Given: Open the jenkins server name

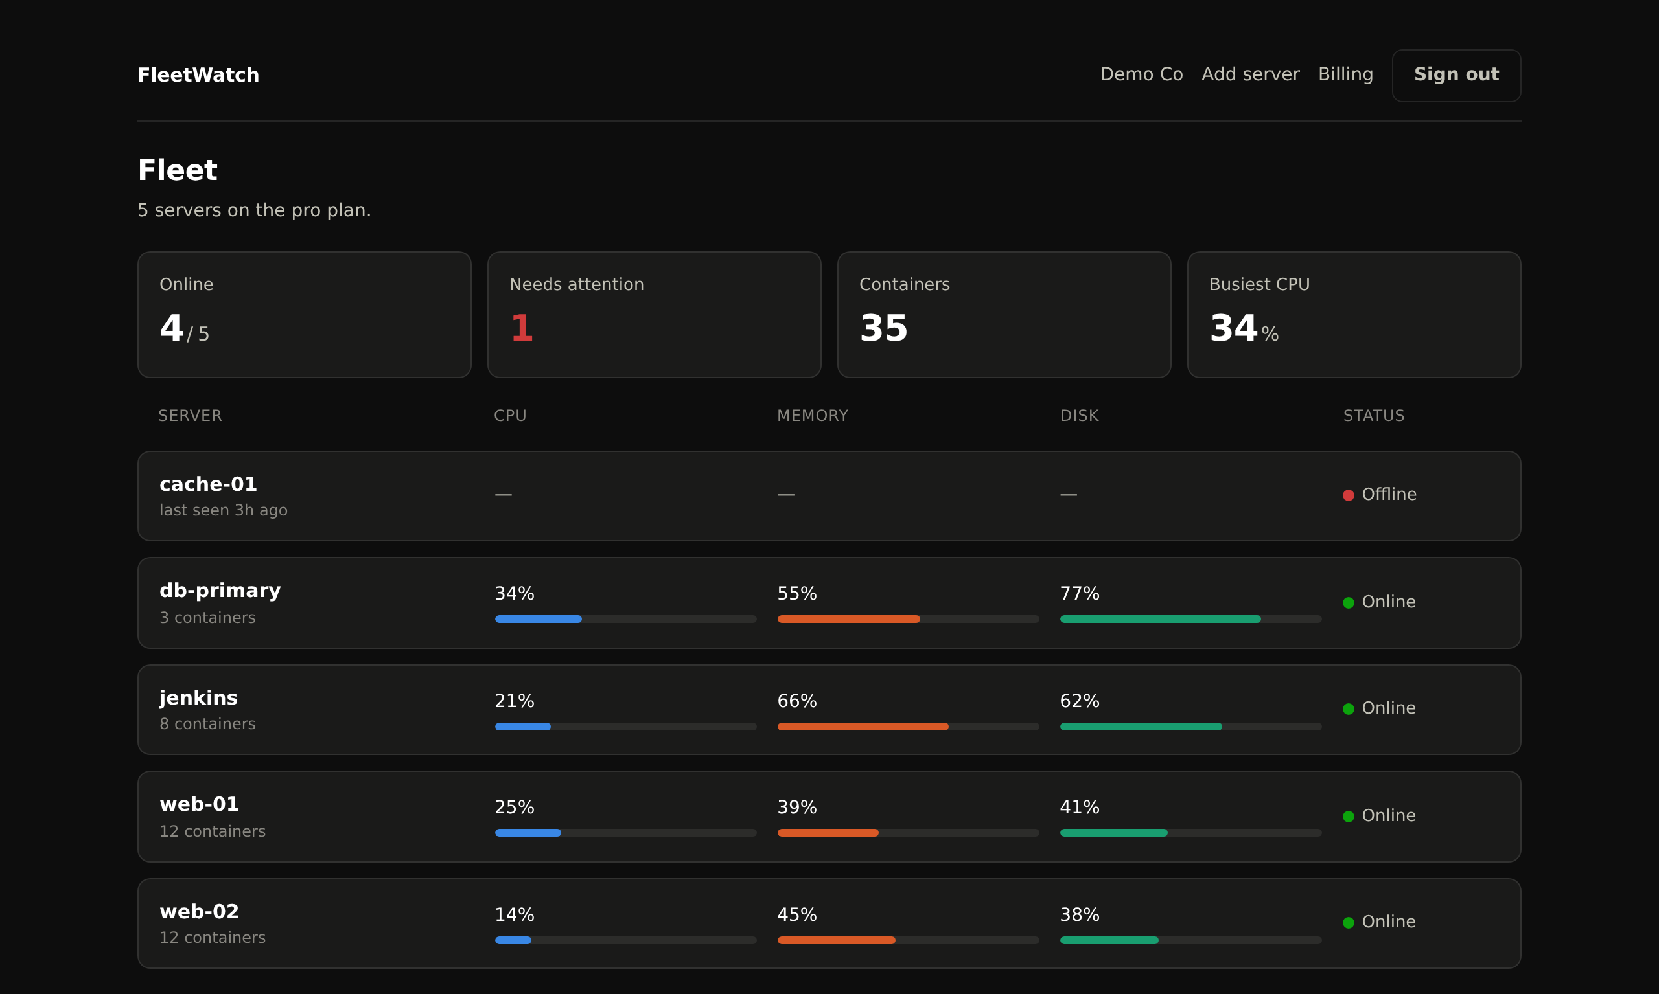Looking at the screenshot, I should 198,698.
